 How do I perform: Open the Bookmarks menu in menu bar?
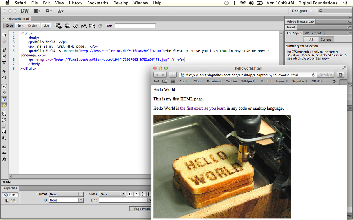click(98, 3)
